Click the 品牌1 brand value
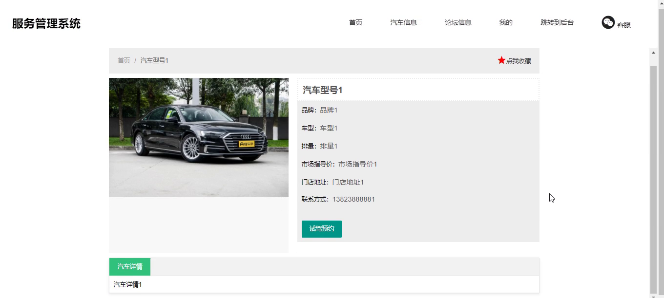This screenshot has height=298, width=664. point(329,110)
